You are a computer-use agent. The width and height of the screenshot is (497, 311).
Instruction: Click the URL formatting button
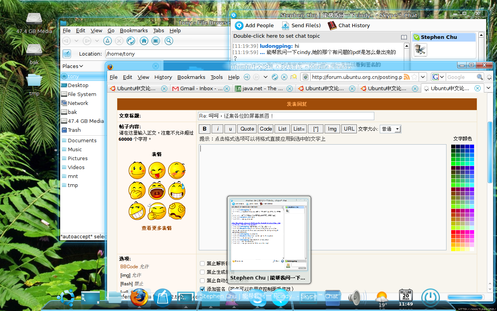pyautogui.click(x=349, y=129)
